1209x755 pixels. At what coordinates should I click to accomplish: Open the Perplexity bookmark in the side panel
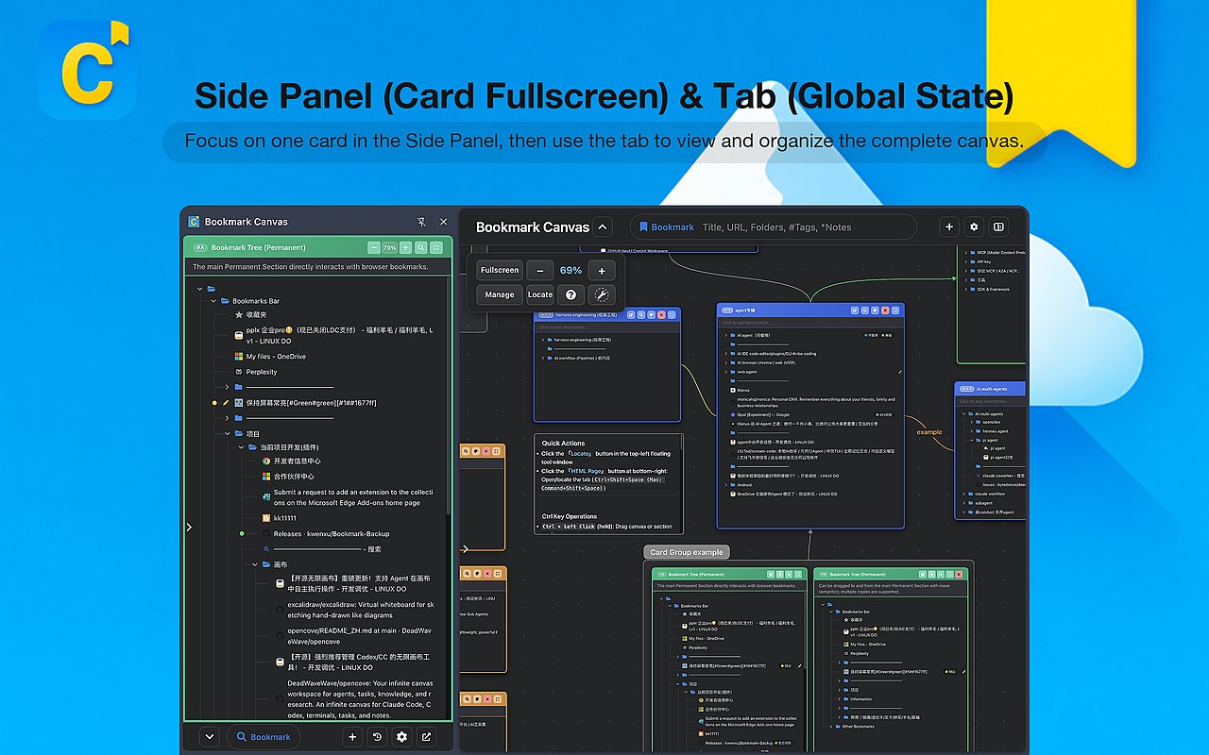click(256, 372)
